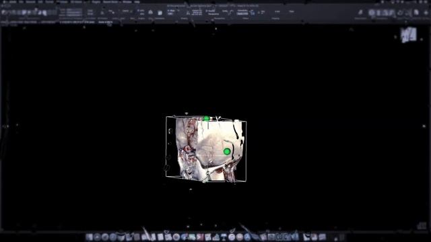Click the document icon near the toolbar's right end
This screenshot has height=242, width=431.
point(417,12)
